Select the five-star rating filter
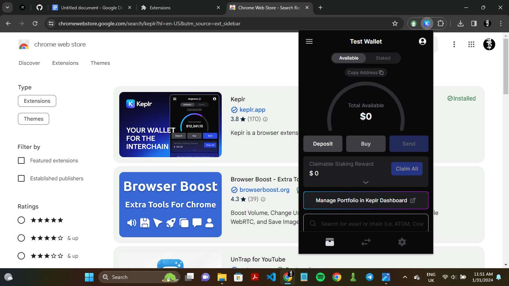The image size is (509, 286). tap(21, 220)
